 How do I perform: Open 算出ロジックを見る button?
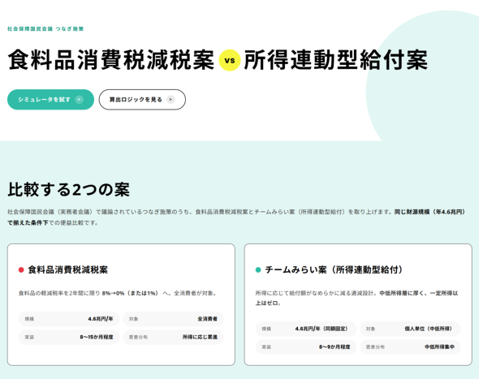point(142,100)
